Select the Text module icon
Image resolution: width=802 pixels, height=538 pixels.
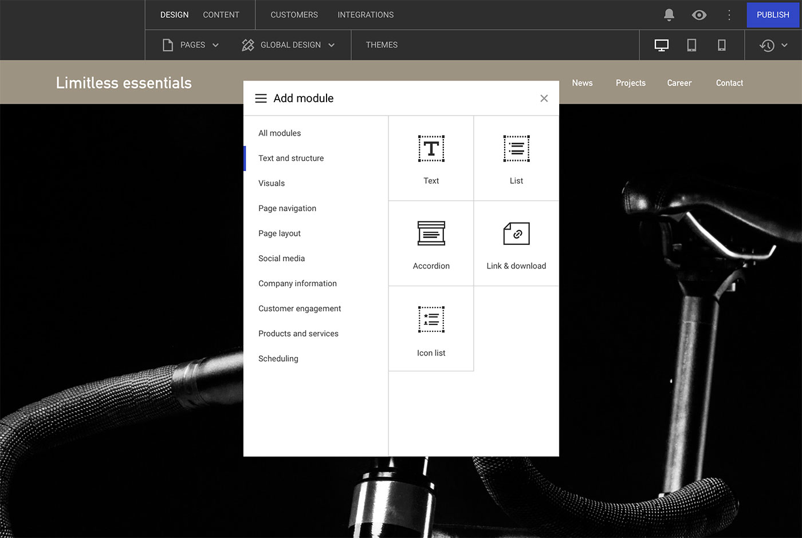click(431, 149)
